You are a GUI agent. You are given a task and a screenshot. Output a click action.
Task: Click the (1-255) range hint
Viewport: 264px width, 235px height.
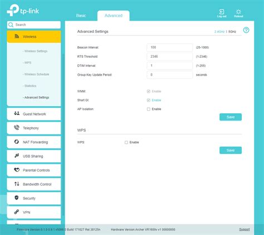201,66
